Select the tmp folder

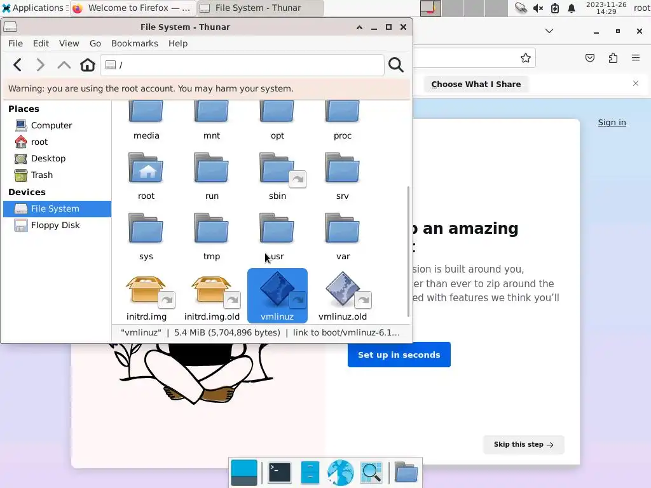211,236
